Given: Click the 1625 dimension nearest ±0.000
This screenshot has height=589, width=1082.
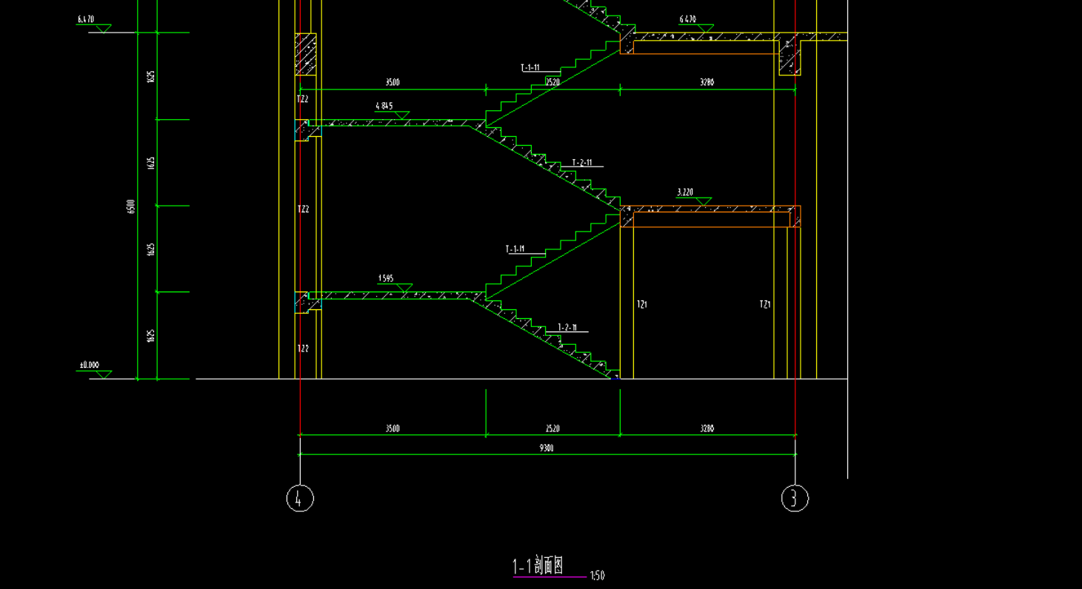Looking at the screenshot, I should tap(151, 336).
